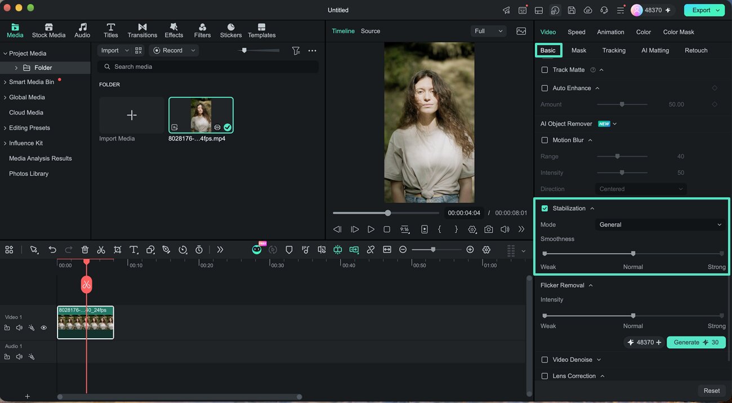Open the Import dropdown arrow
This screenshot has width=732, height=403.
127,51
